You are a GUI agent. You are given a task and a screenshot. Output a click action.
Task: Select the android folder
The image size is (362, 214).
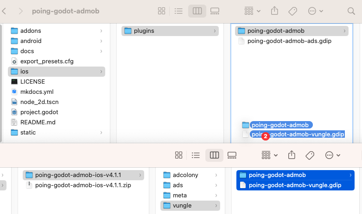31,41
